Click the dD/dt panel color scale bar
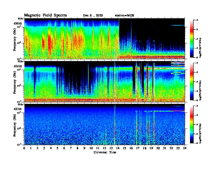The width and height of the screenshot is (220, 170). pyautogui.click(x=192, y=82)
